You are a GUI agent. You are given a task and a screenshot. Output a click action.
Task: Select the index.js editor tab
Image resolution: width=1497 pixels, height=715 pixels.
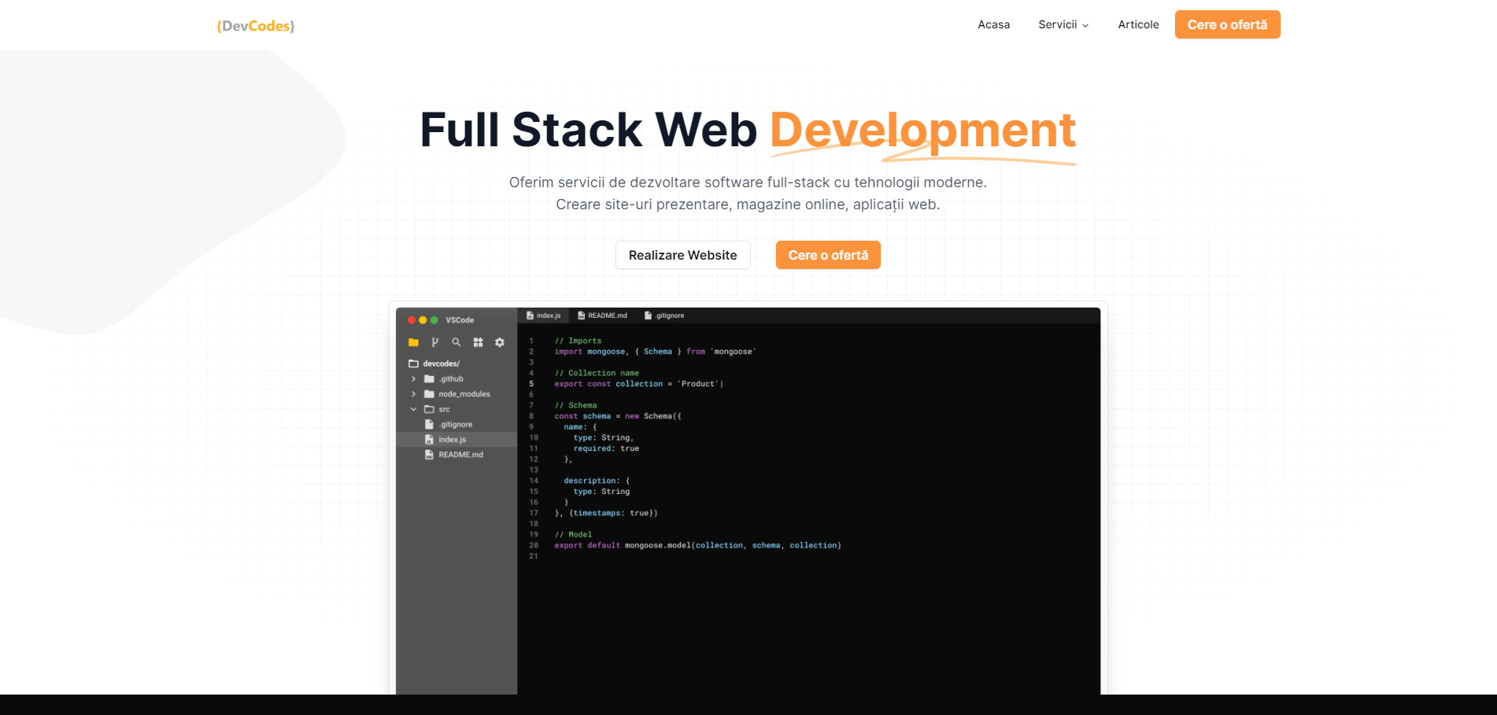(x=543, y=315)
